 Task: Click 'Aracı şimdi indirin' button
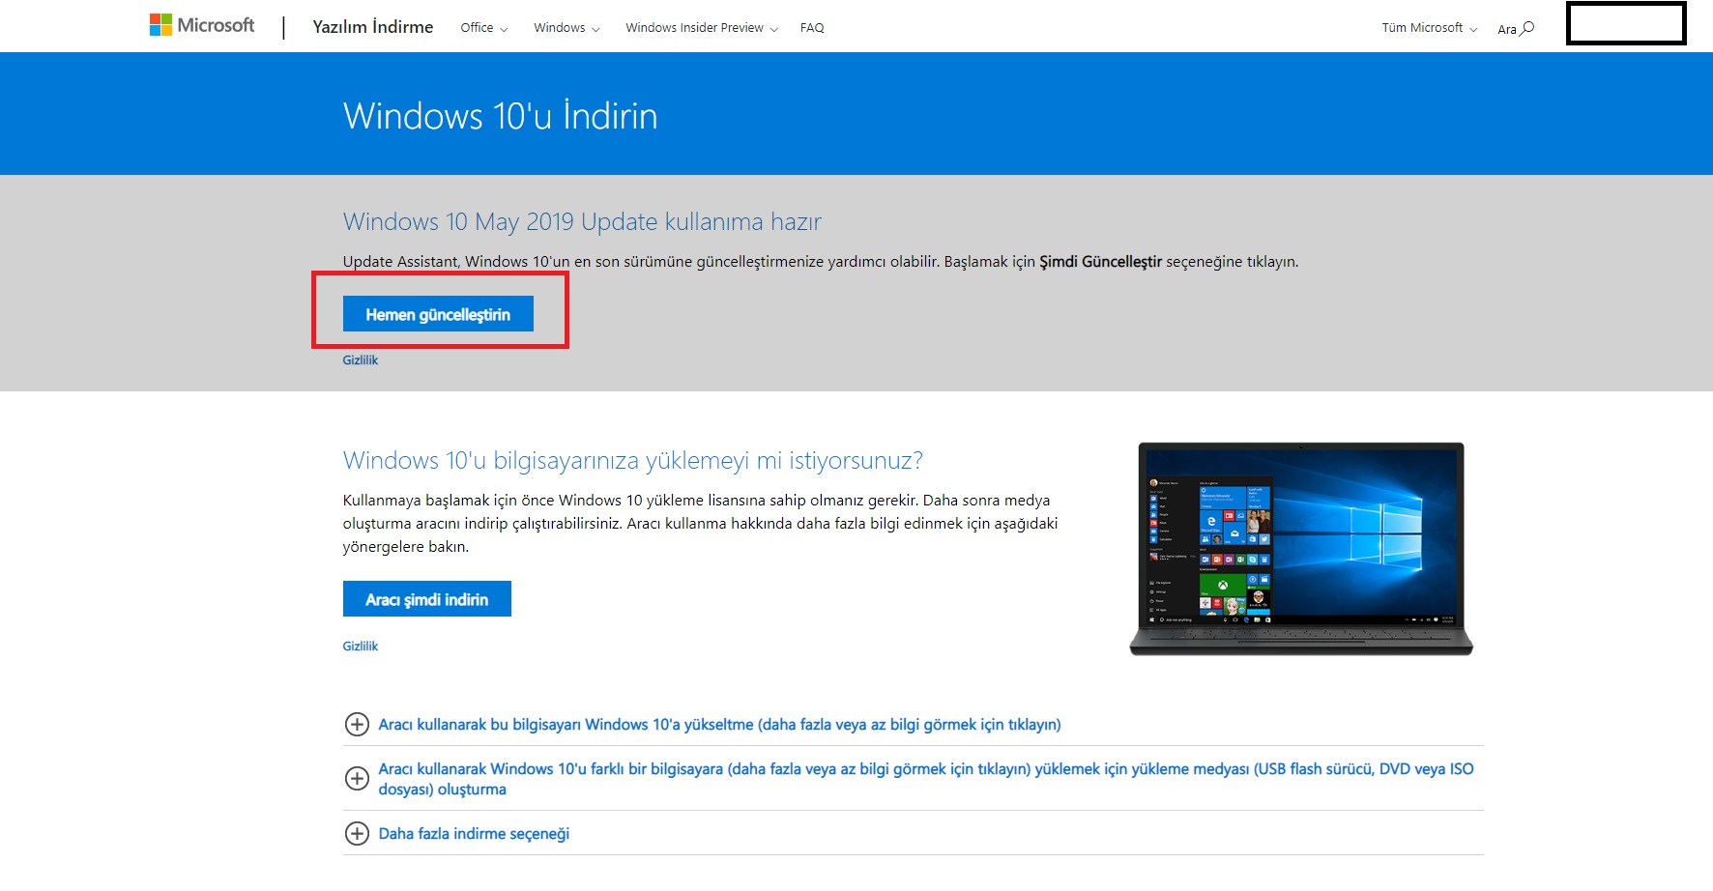pos(427,599)
